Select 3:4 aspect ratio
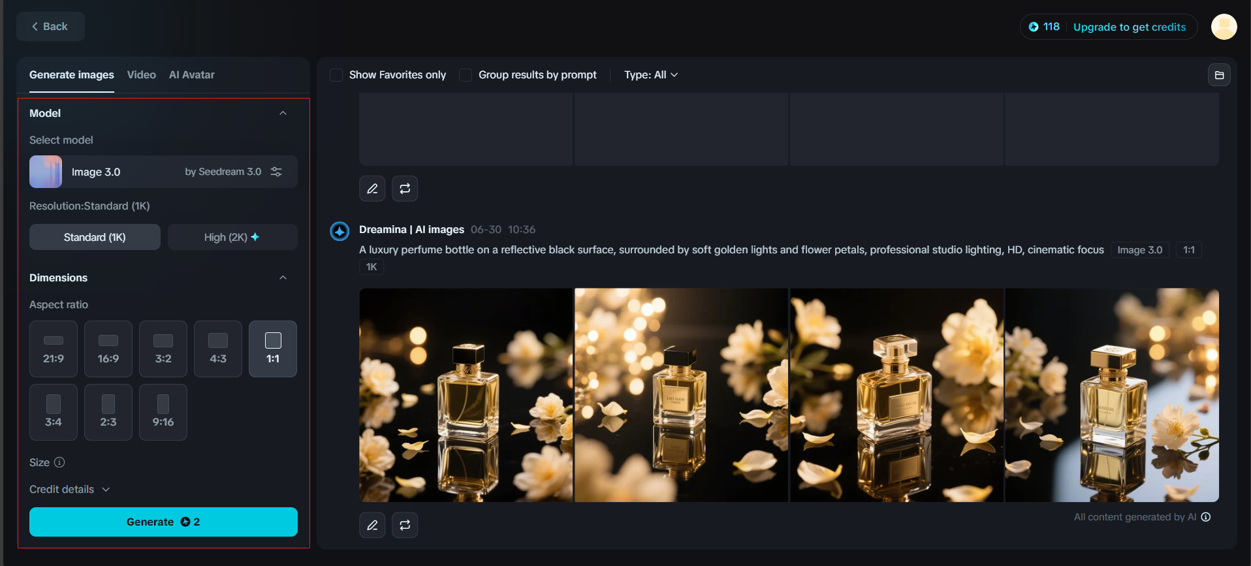Screen dimensions: 1251x566 click(54, 412)
